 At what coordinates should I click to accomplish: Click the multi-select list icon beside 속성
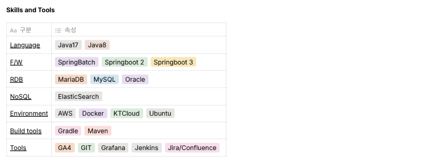tap(58, 30)
